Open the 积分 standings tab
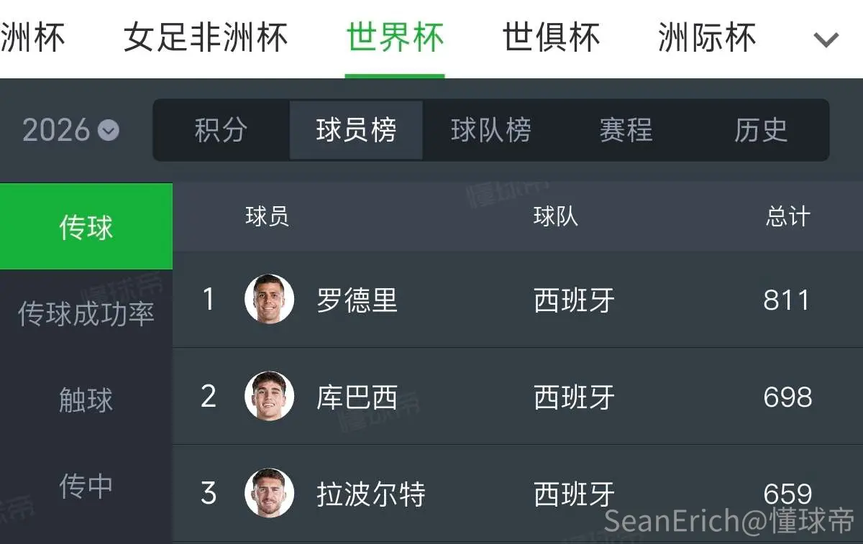Image resolution: width=863 pixels, height=544 pixels. [221, 130]
